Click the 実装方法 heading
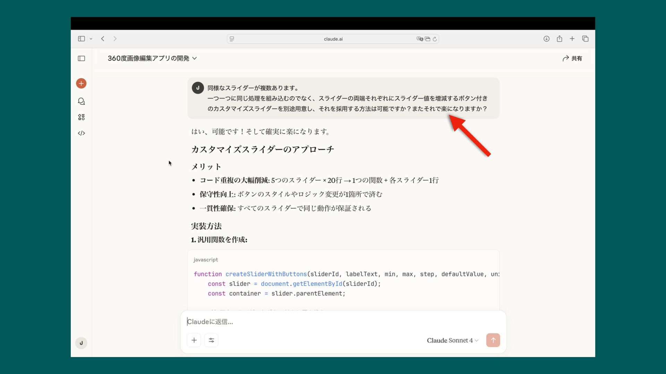This screenshot has height=374, width=666. pos(206,226)
